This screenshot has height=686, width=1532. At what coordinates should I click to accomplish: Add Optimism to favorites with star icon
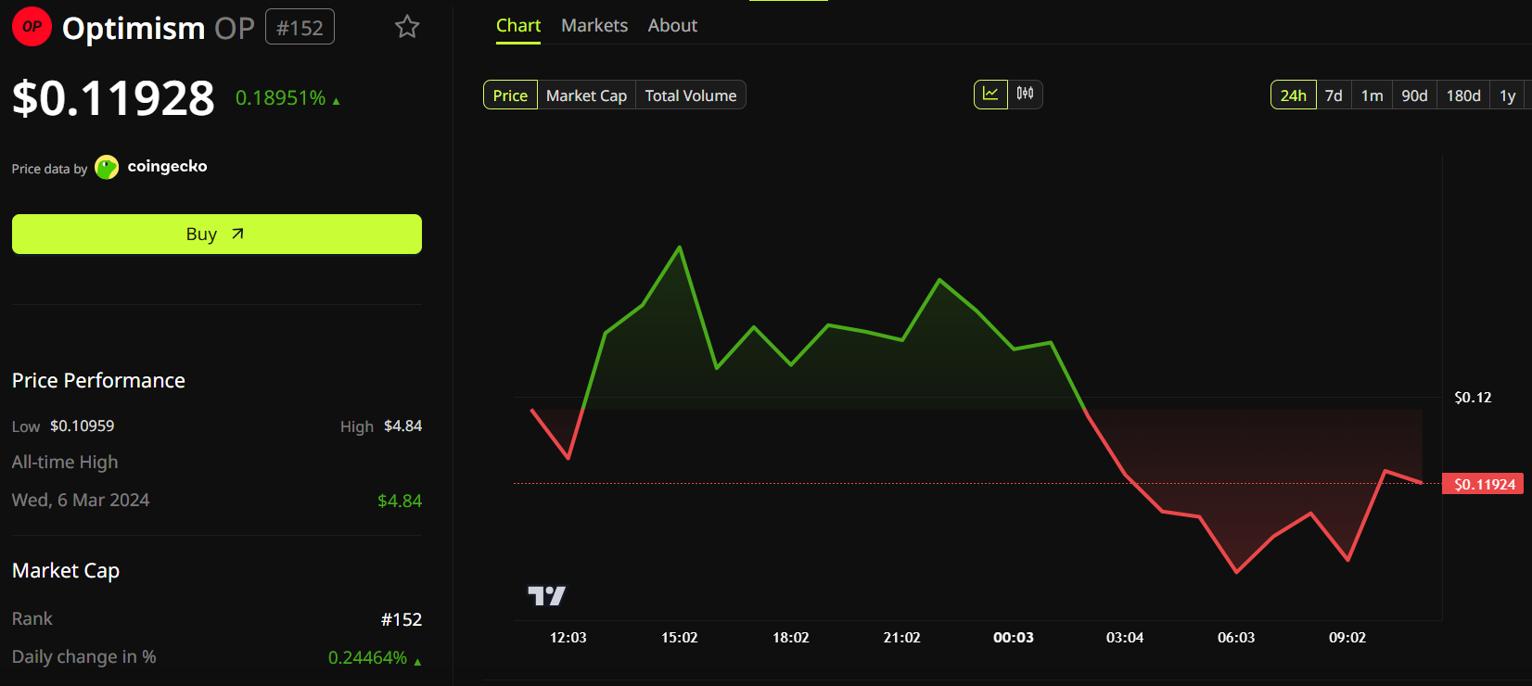pyautogui.click(x=407, y=27)
